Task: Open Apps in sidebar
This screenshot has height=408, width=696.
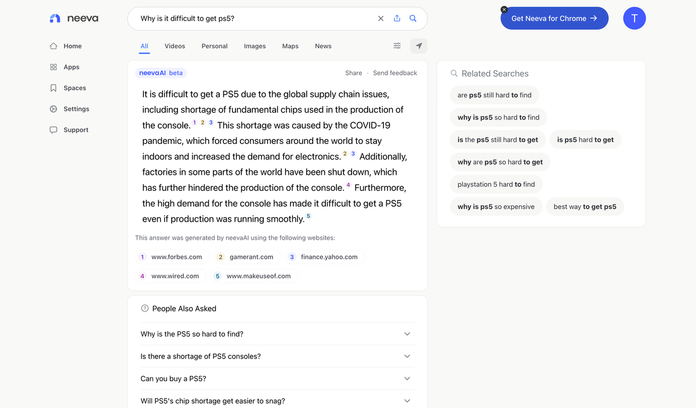Action: tap(64, 67)
